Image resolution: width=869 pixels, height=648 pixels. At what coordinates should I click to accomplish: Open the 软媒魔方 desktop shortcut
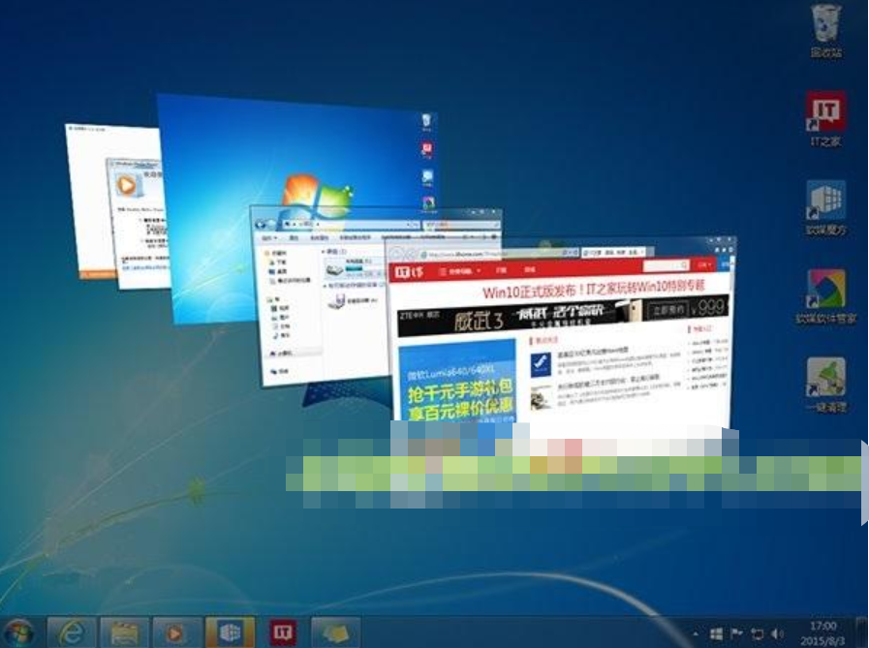(825, 208)
